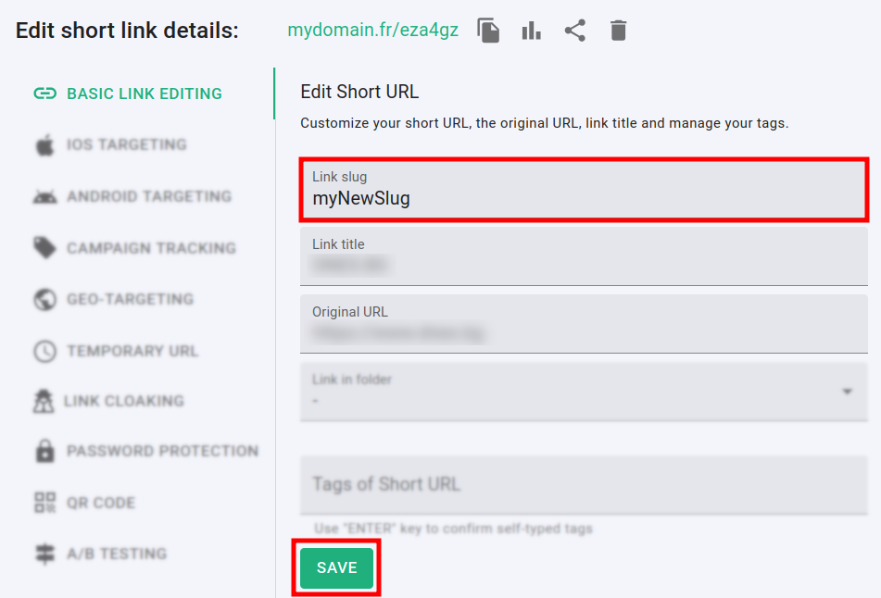Click the Apple logo icon in sidebar
This screenshot has height=598, width=881.
click(44, 145)
